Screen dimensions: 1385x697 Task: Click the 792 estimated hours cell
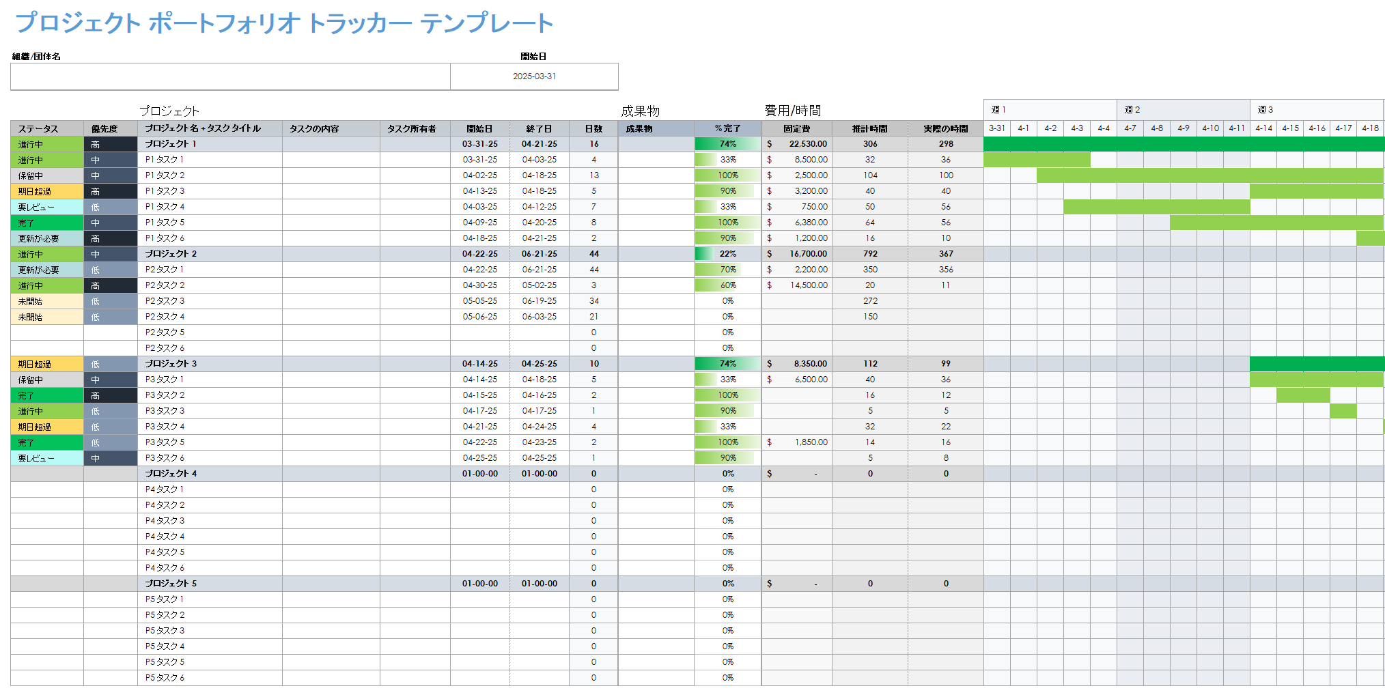870,254
